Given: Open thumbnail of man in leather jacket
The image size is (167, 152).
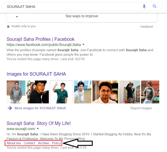Looking at the screenshot, I should tap(16, 92).
